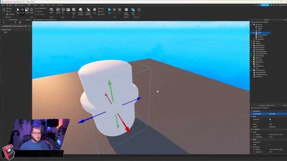287x161 pixels.
Task: Activate the Rotate tool
Action: click(31, 11)
